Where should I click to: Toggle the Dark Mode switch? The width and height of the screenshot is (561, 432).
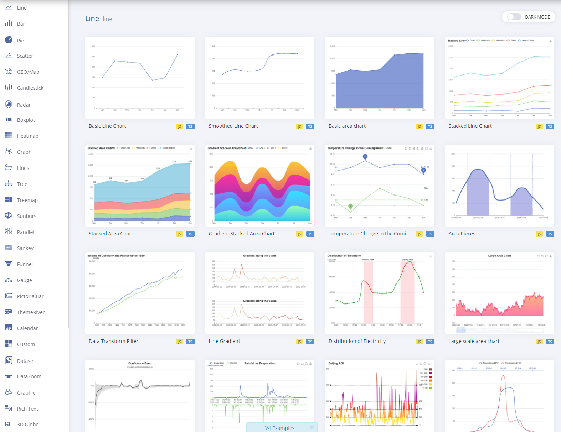pyautogui.click(x=514, y=17)
